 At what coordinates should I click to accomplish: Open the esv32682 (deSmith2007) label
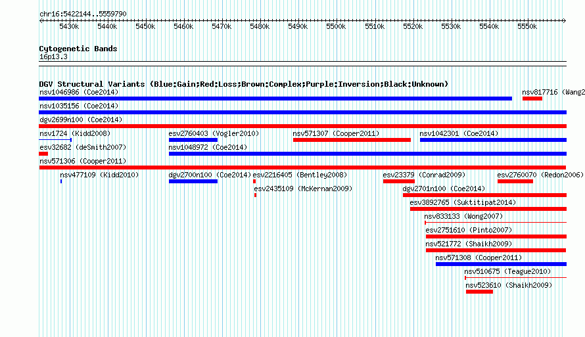coord(83,147)
